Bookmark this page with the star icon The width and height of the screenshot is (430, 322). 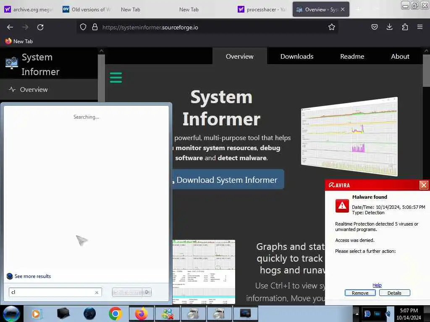[332, 27]
